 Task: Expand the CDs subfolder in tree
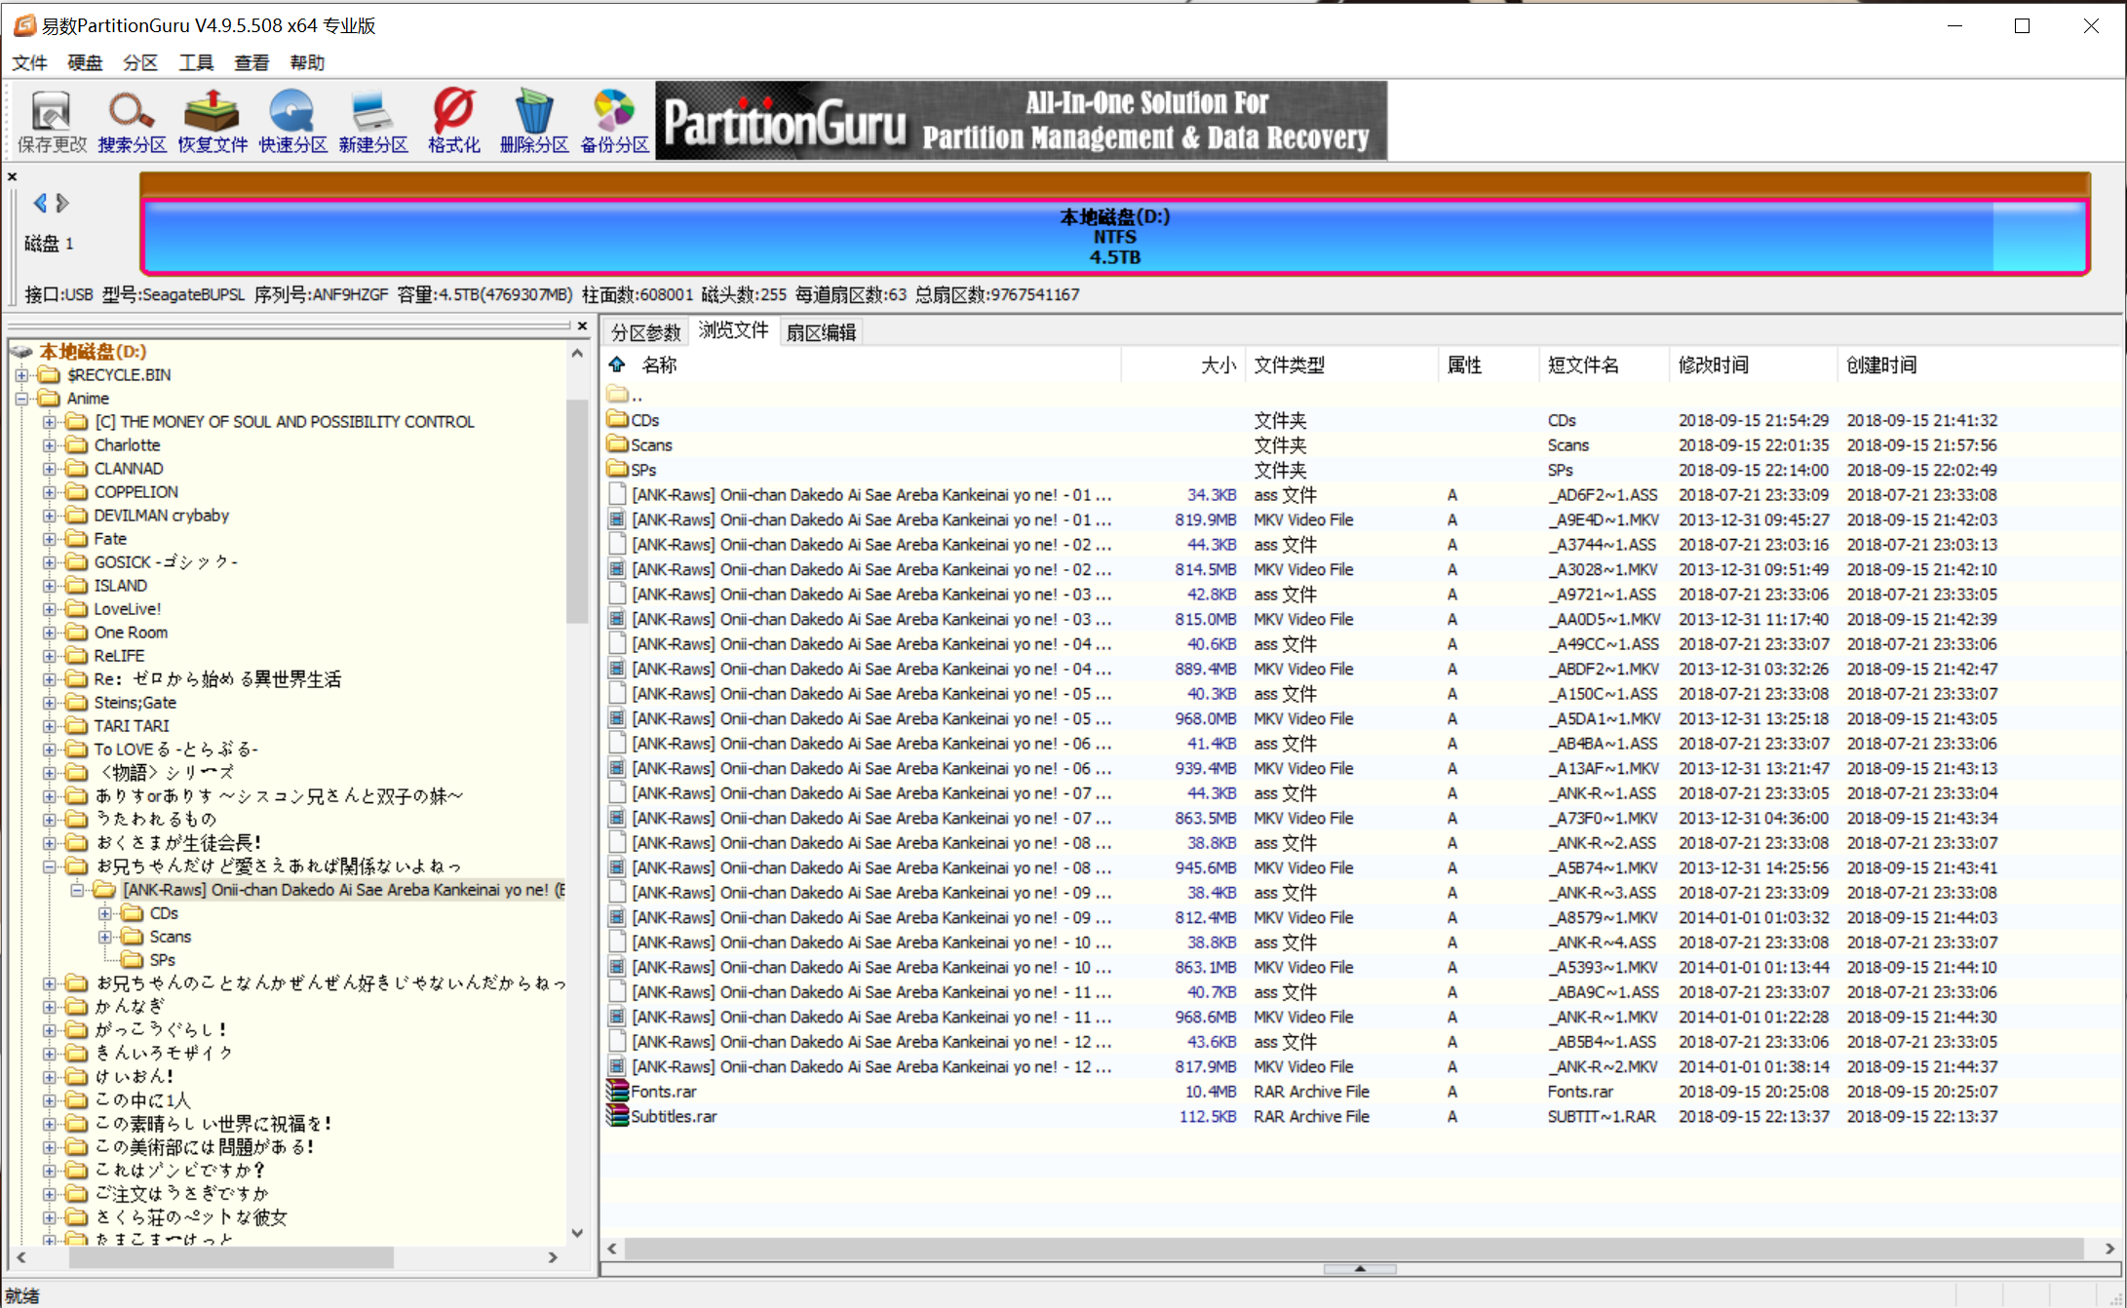click(104, 913)
